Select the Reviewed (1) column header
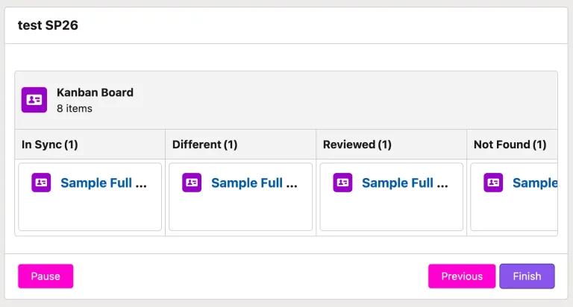The width and height of the screenshot is (573, 307). 357,145
